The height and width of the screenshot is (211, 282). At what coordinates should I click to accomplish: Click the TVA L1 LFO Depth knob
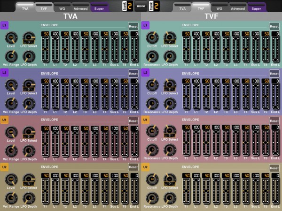[x=29, y=56]
